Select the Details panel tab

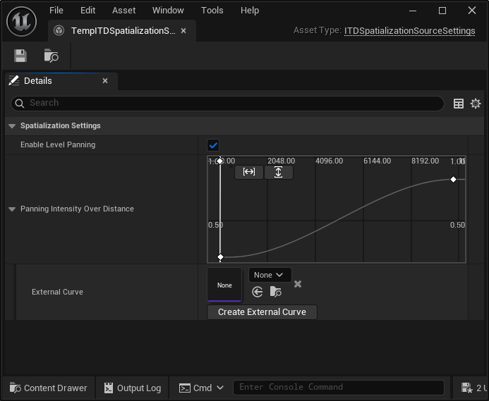[61, 81]
